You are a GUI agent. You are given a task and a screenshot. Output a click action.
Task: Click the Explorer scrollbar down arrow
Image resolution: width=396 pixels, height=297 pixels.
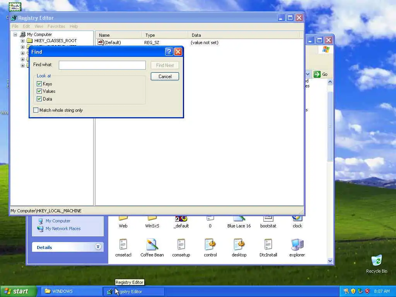coord(330,261)
